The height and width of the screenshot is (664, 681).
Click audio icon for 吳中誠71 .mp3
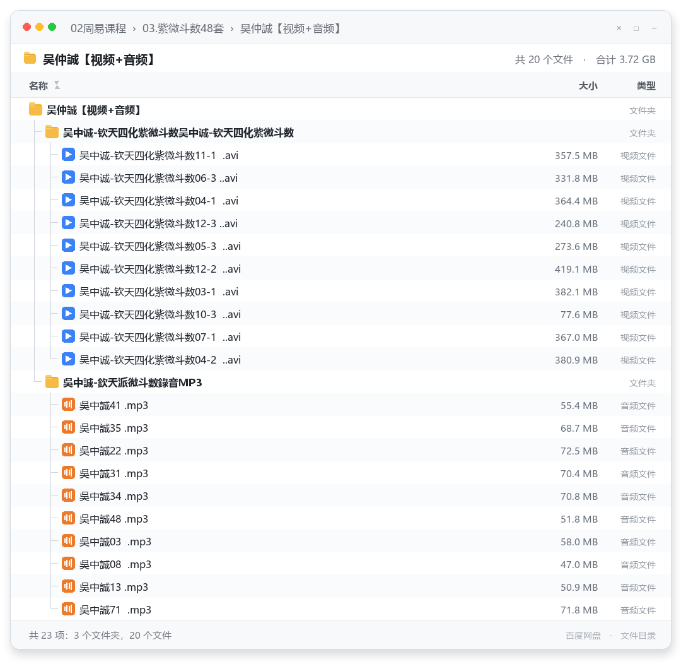(68, 609)
